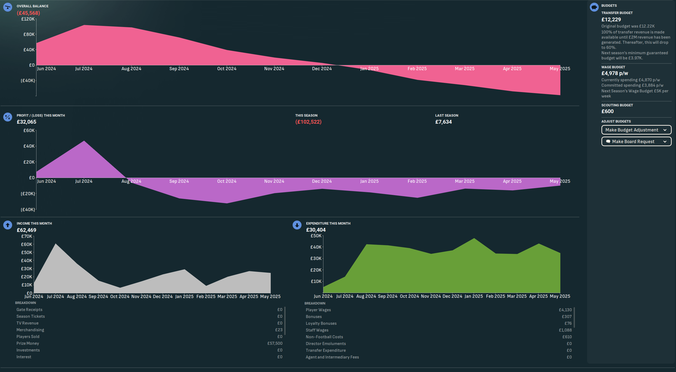Click the Wage Budget £4,978 p/w value
Image resolution: width=676 pixels, height=372 pixels.
click(614, 73)
